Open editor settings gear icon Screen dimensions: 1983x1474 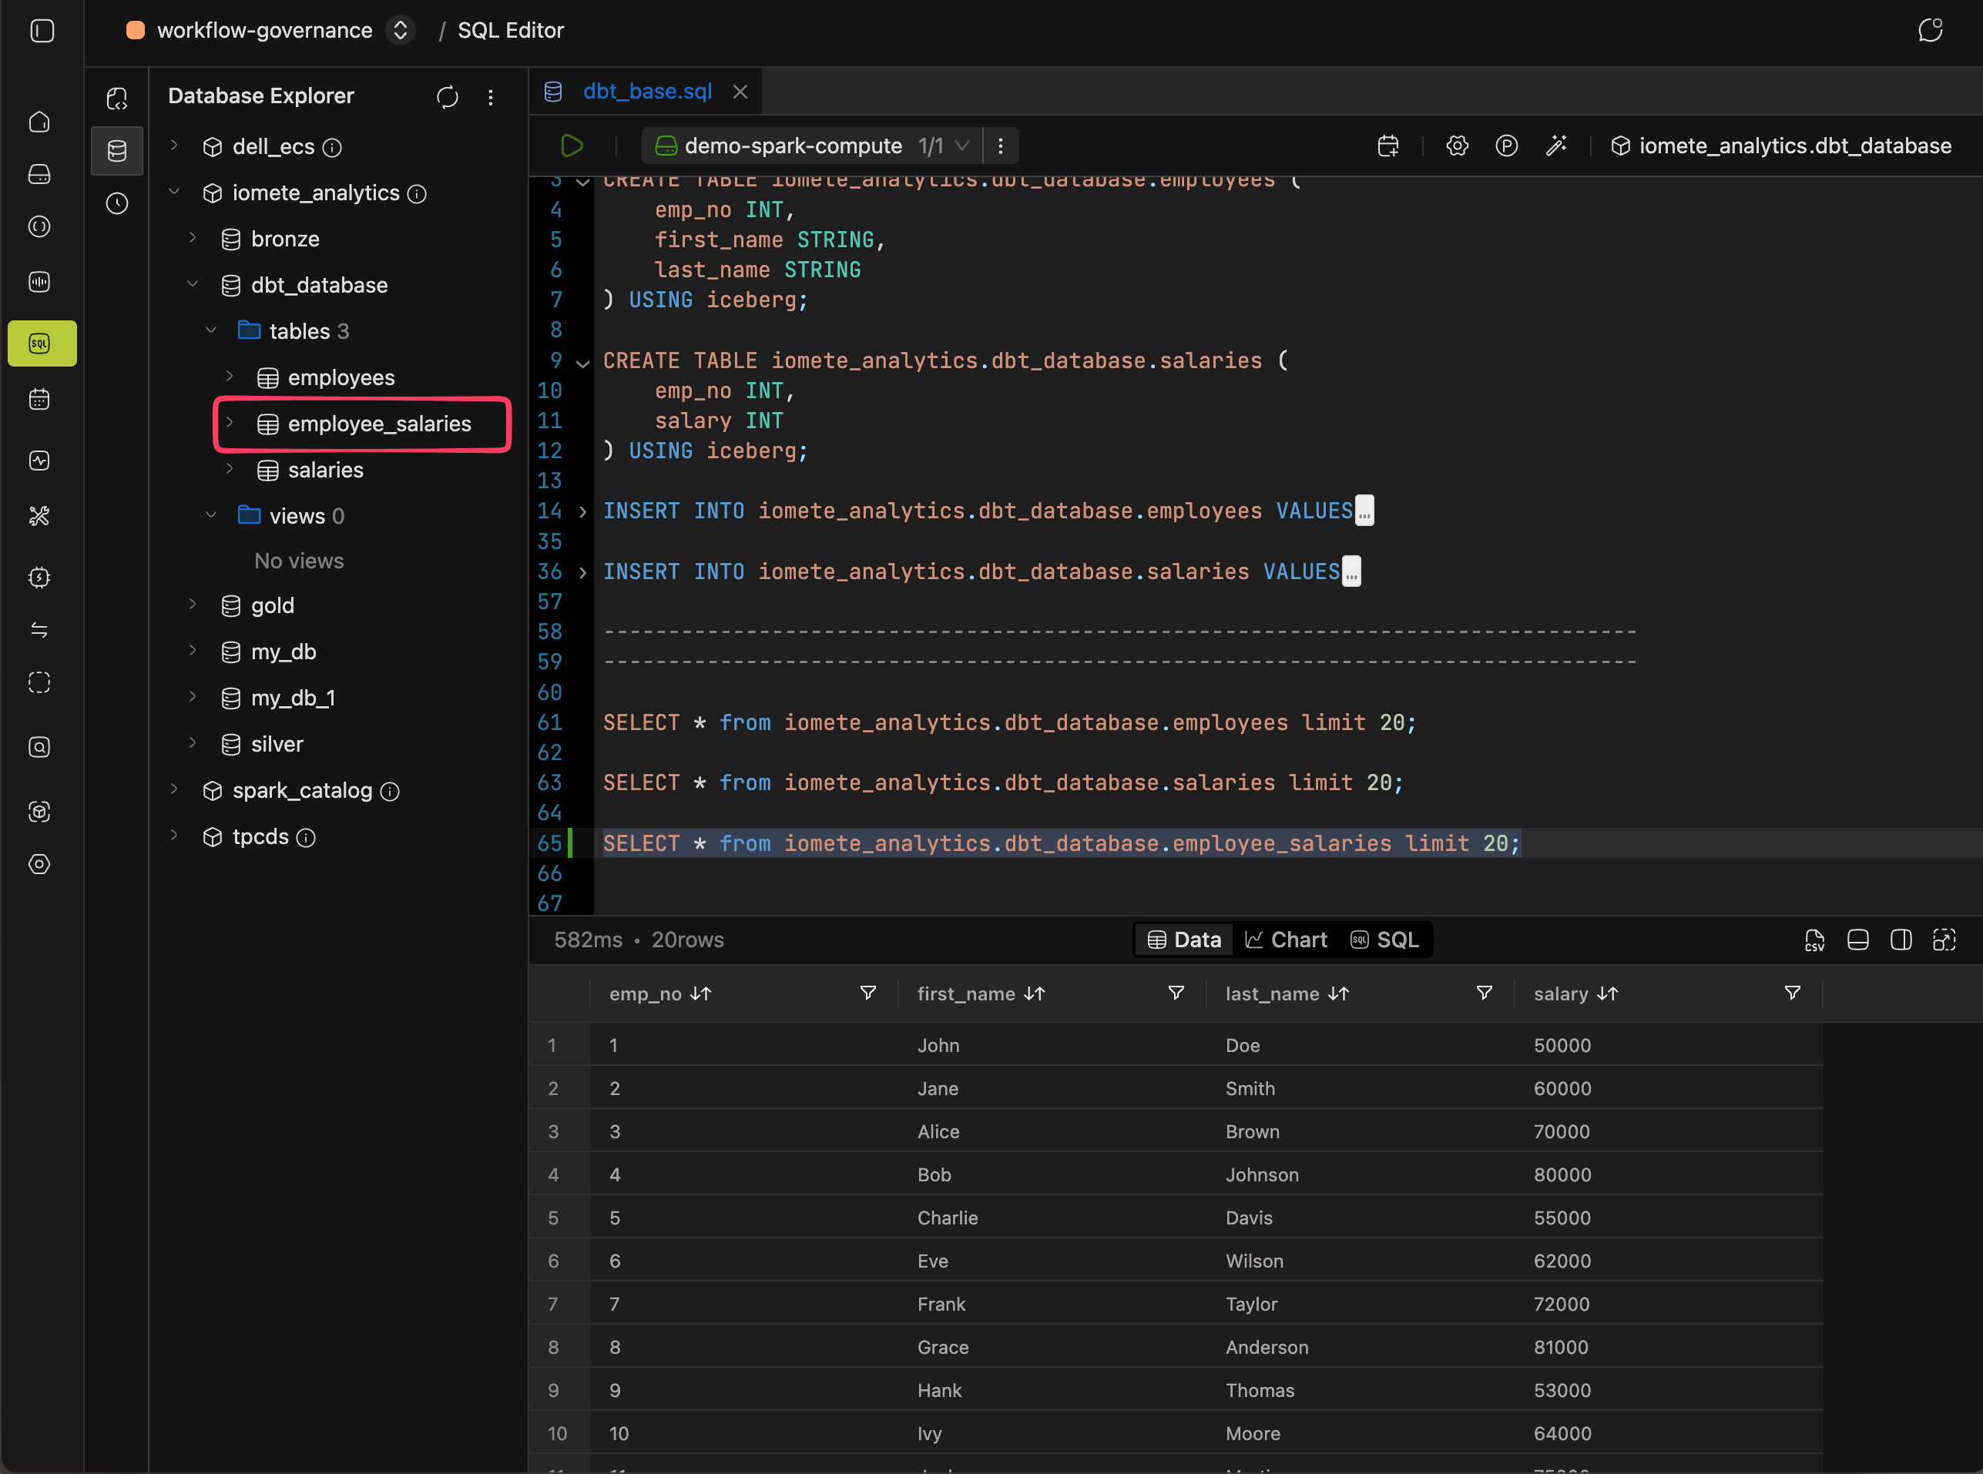1457,146
